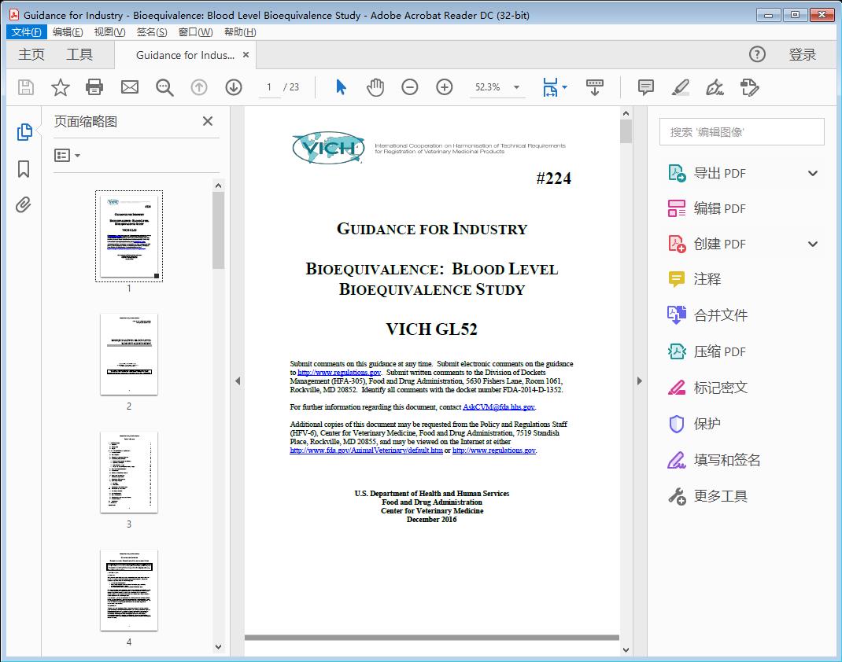Toggle the attachments panel with paperclip icon
The width and height of the screenshot is (842, 662).
(x=23, y=204)
